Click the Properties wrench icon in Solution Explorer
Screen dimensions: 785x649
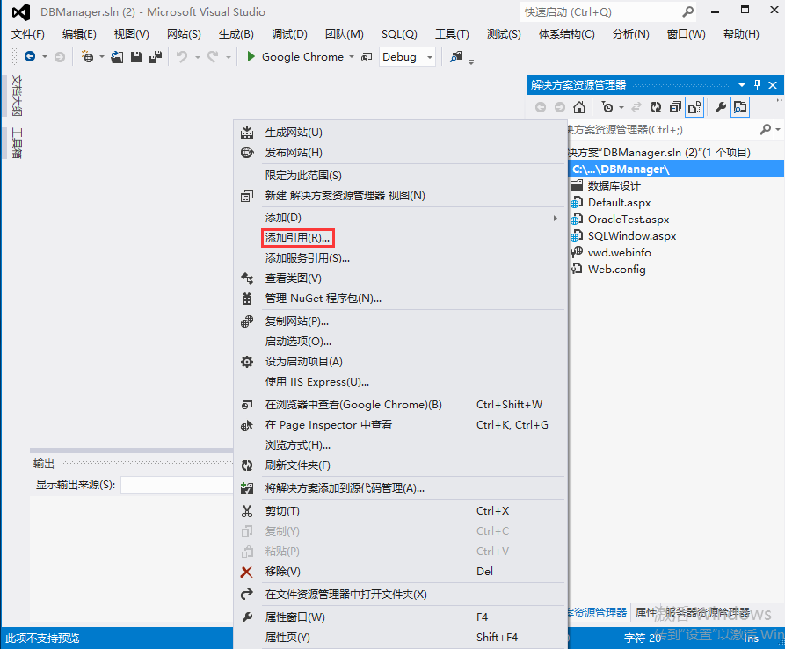(721, 106)
